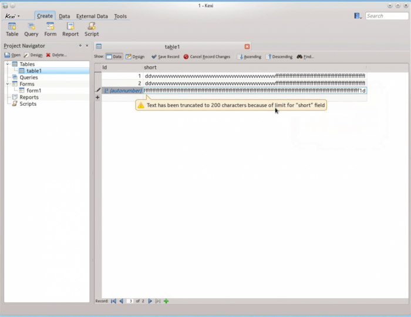The width and height of the screenshot is (411, 317).
Task: Click the Script icon in toolbar
Action: click(x=92, y=29)
